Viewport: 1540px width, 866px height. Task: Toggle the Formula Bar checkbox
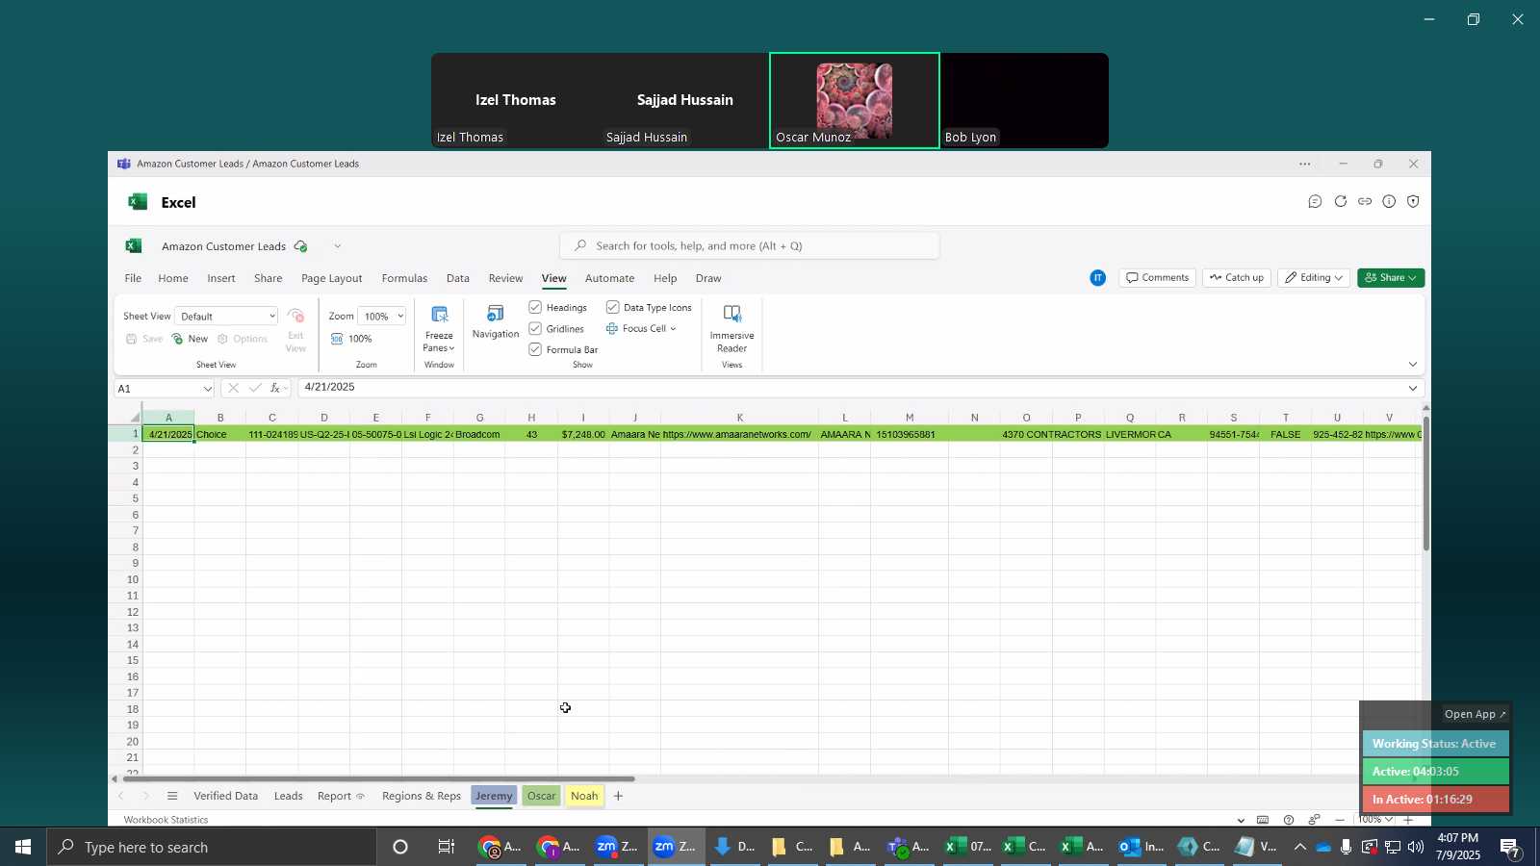[535, 349]
